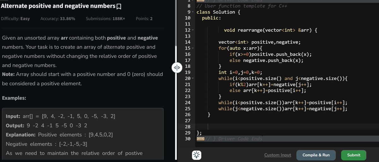The height and width of the screenshot is (162, 379).
Task: Open Custom Input link
Action: [278, 155]
